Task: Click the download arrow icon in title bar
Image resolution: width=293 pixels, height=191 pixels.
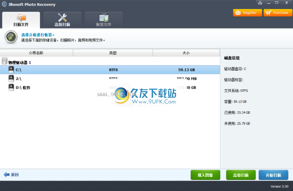Action: [260, 3]
